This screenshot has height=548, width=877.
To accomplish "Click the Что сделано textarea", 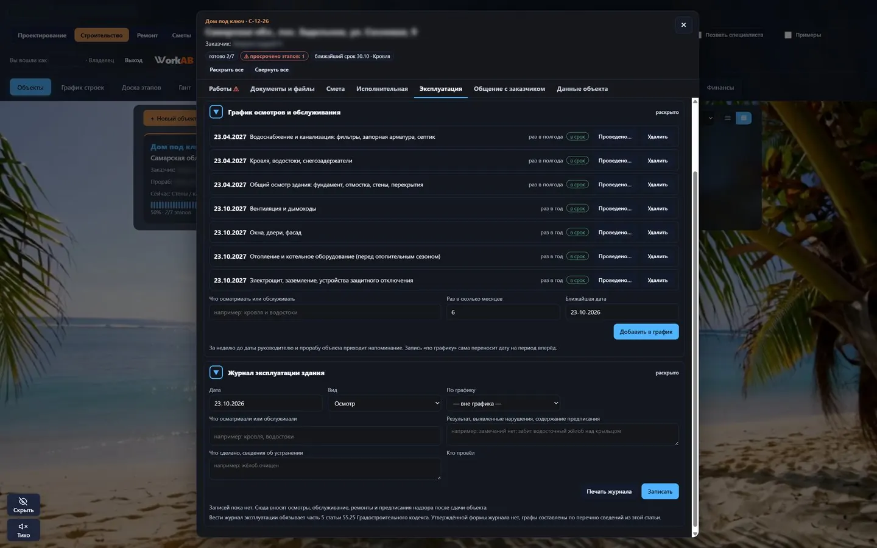I will tap(325, 469).
